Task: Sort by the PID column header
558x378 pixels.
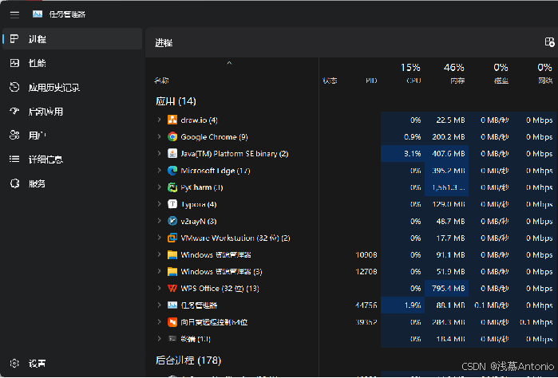Action: point(371,81)
